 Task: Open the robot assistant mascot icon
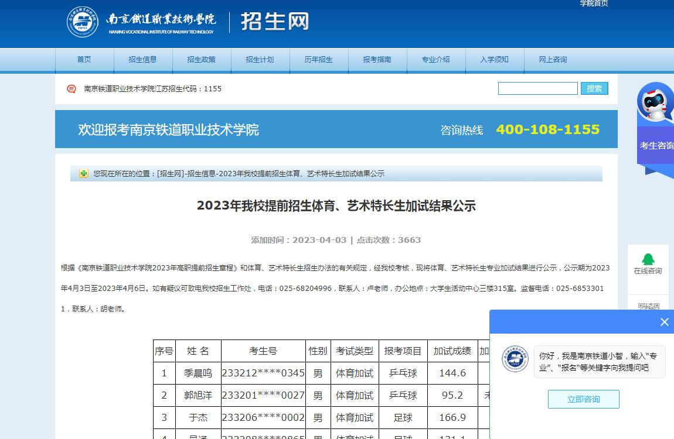[655, 103]
